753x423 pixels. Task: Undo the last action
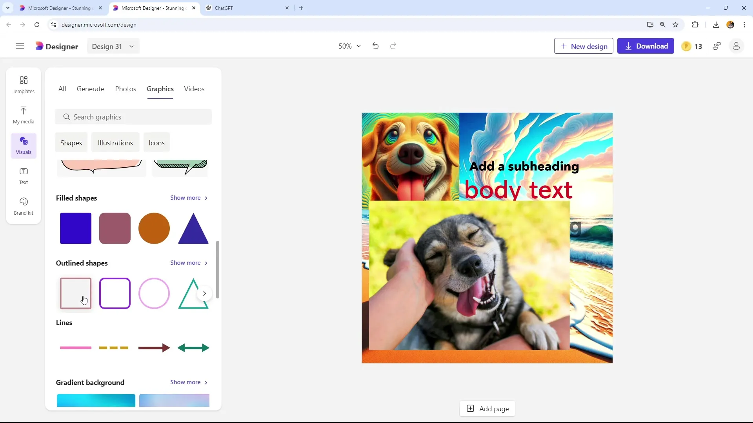point(375,46)
